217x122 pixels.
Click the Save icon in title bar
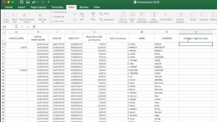[28, 2]
